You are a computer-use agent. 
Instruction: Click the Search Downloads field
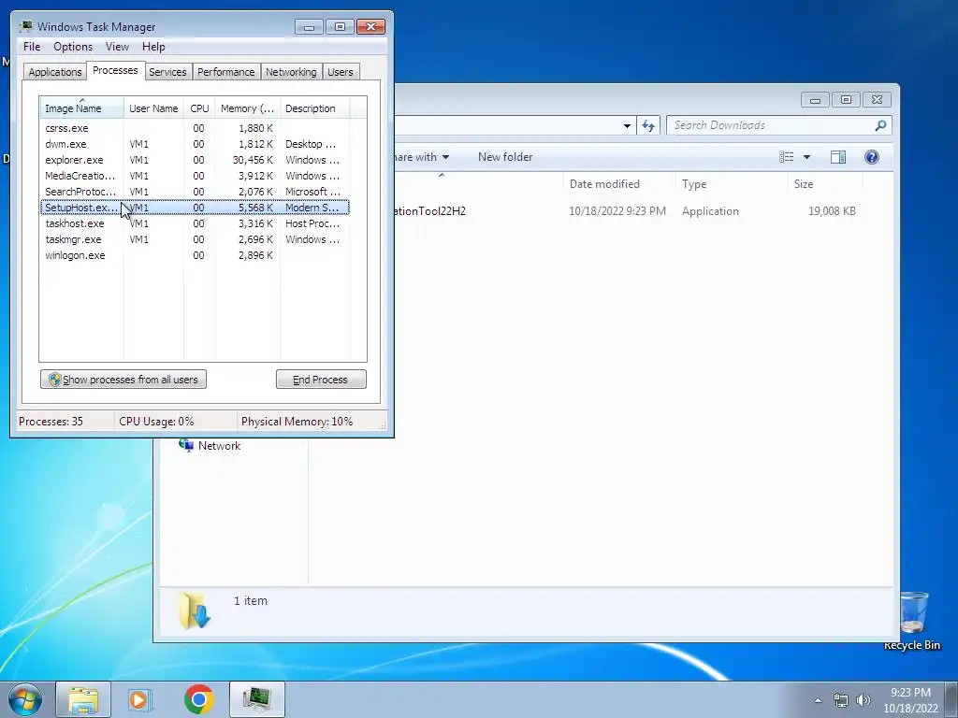(779, 125)
